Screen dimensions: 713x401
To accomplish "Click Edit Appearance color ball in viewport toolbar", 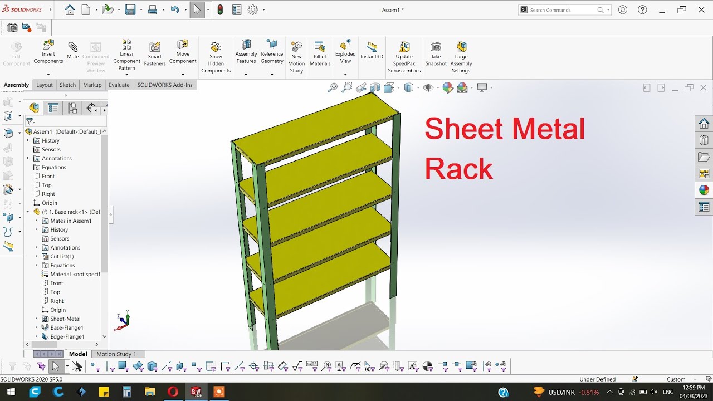I will tap(448, 87).
